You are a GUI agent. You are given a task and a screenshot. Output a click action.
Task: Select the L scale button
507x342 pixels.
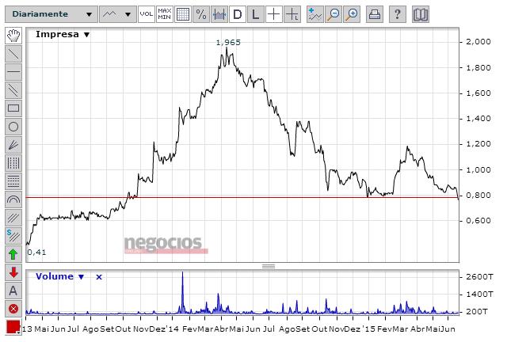click(x=255, y=14)
